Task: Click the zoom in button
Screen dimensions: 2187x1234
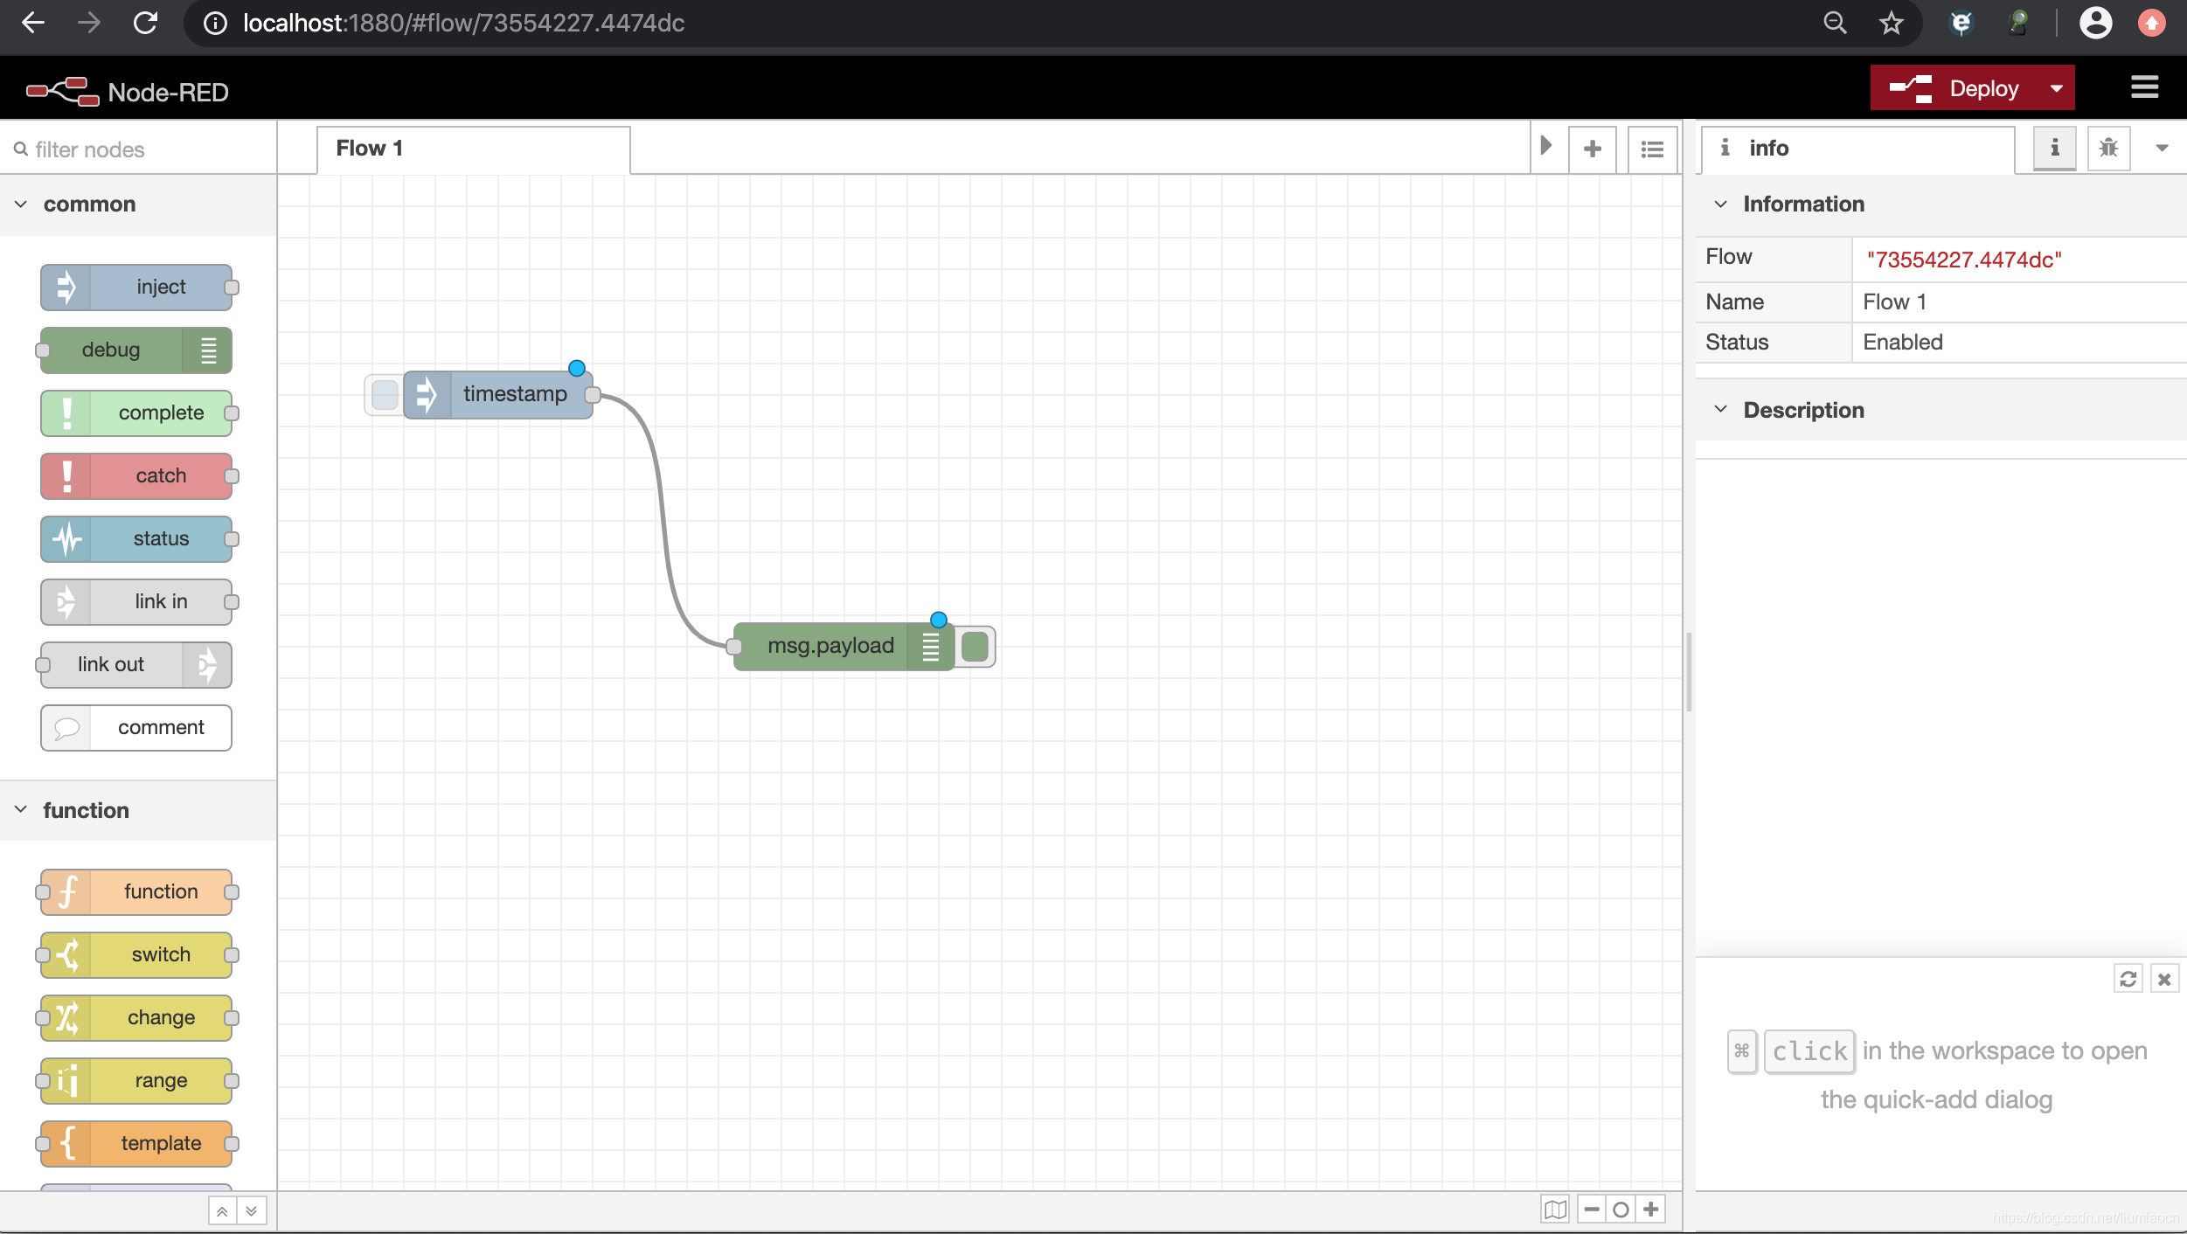Action: [x=1651, y=1209]
